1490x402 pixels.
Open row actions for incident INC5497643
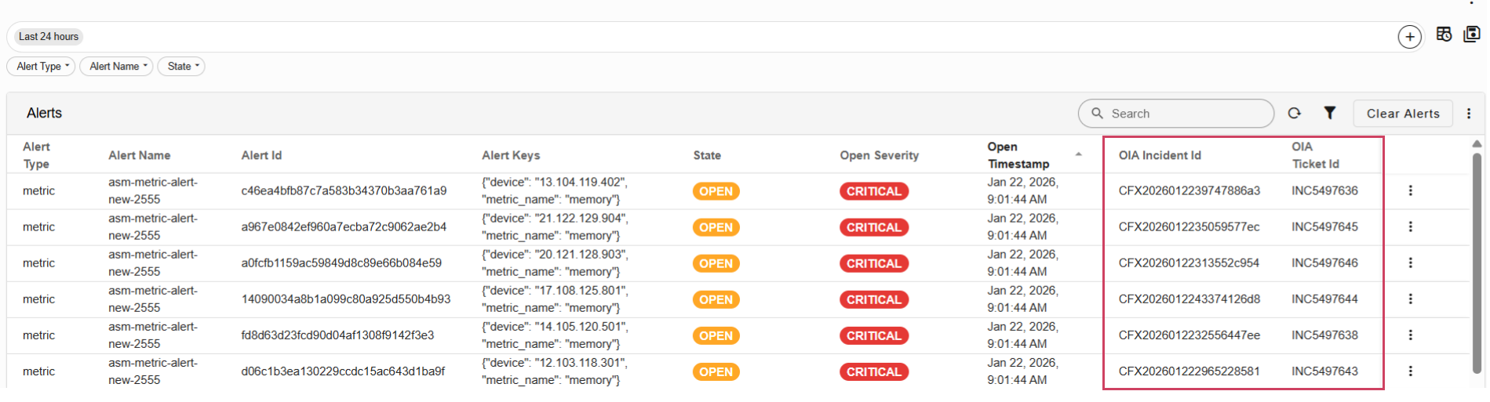pos(1410,371)
